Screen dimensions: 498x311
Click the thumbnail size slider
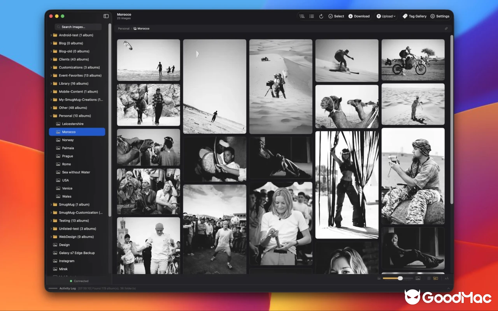(x=400, y=278)
